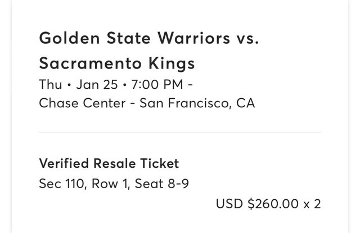Image resolution: width=360 pixels, height=233 pixels.
Task: Click the USD currency label
Action: (x=229, y=204)
